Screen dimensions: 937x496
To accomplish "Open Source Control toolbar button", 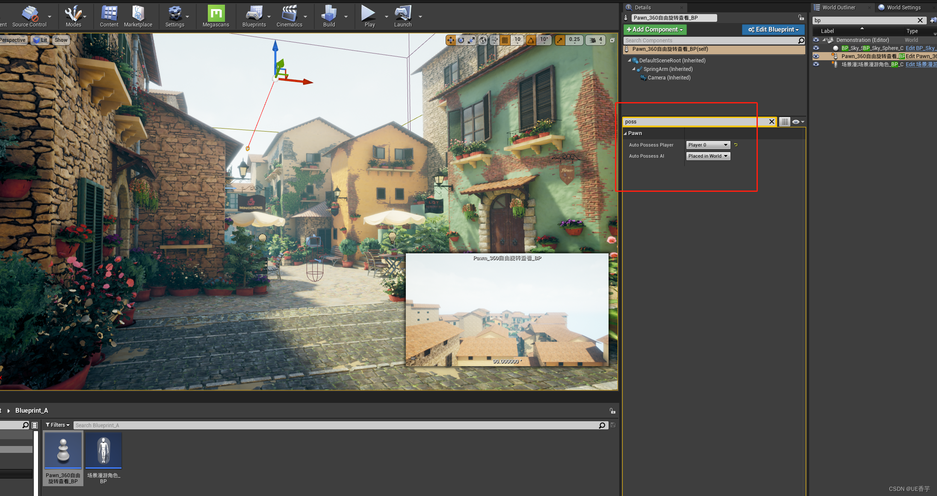I will coord(30,16).
